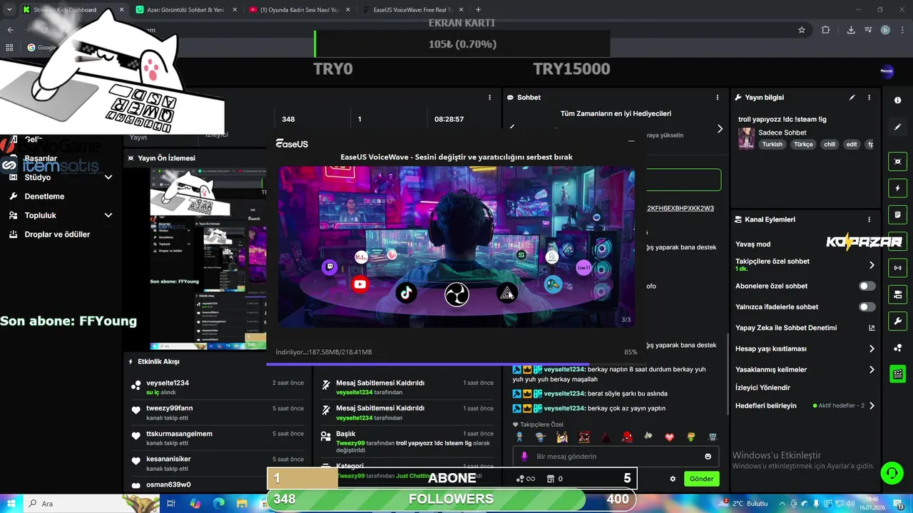The width and height of the screenshot is (913, 513).
Task: Click the green clapperboard icon in right sidebar
Action: pos(898,373)
